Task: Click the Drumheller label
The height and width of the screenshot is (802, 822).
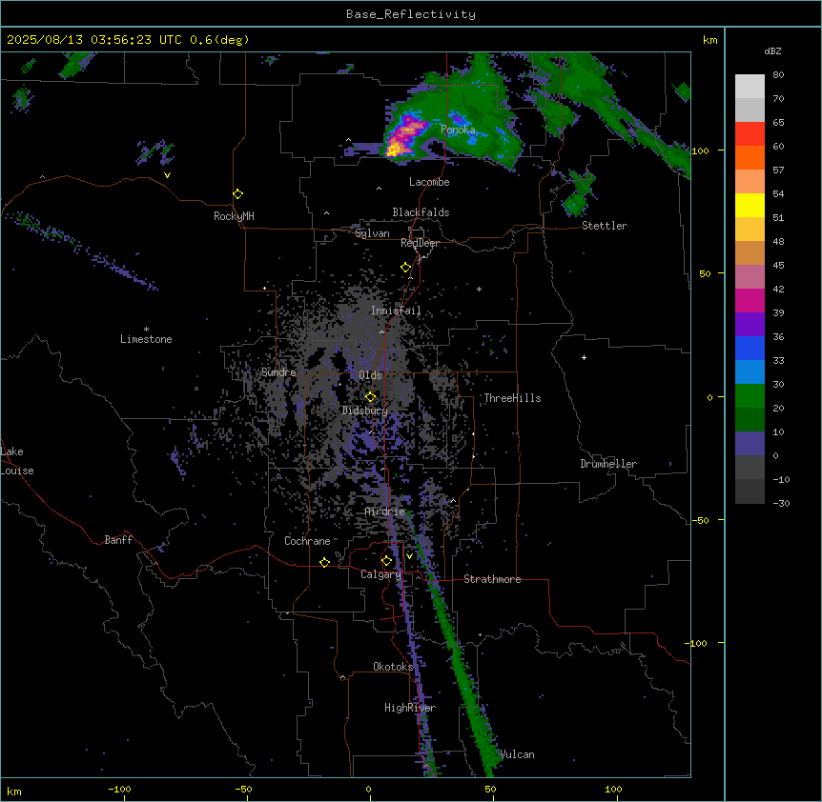Action: [x=608, y=464]
